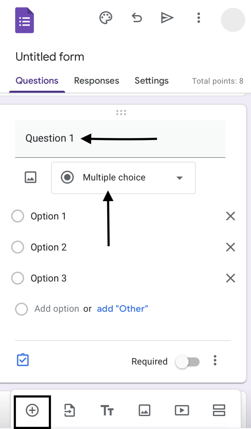
Task: Remove Option 2 with the X button
Action: 230,247
